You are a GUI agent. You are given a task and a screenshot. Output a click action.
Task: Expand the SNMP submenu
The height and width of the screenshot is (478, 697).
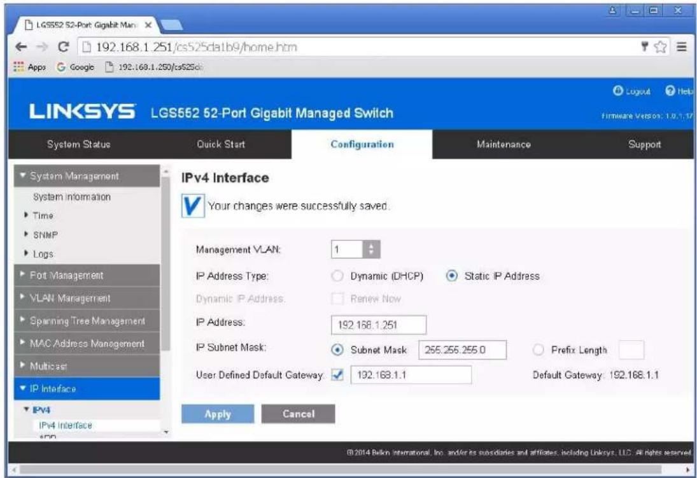(42, 235)
